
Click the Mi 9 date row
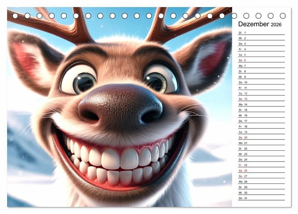(261, 77)
